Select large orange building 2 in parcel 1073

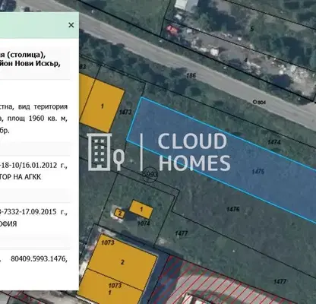(x=122, y=262)
